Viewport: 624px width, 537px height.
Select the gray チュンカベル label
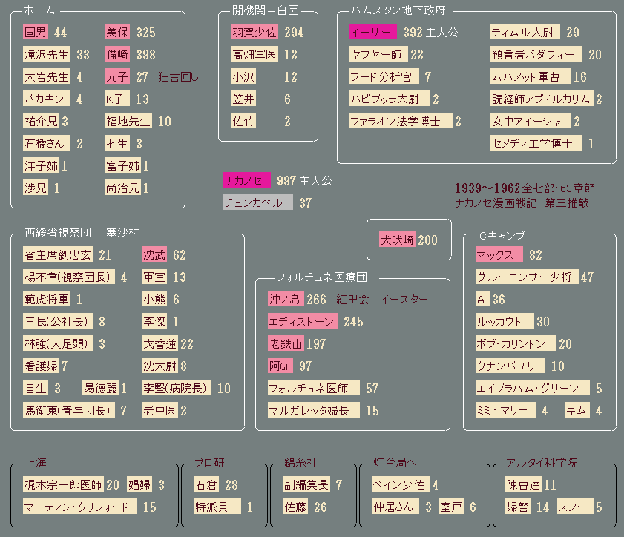click(257, 202)
